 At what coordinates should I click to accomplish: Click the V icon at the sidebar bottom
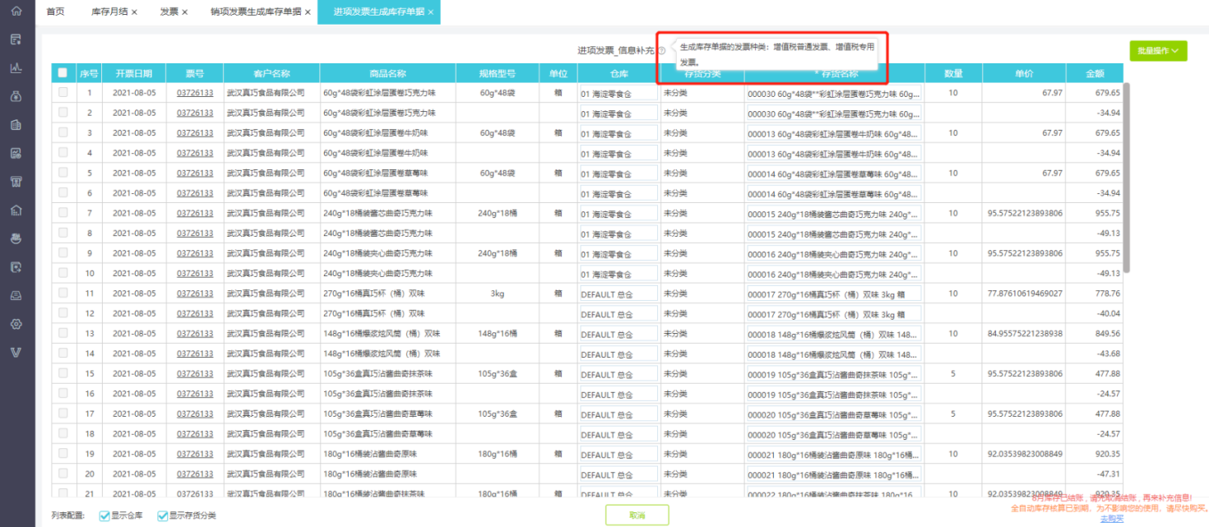16,352
